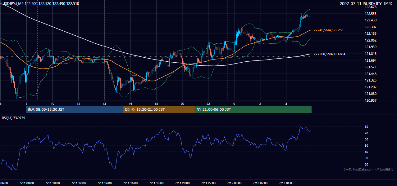Click price scale value 121.202

tap(370, 87)
